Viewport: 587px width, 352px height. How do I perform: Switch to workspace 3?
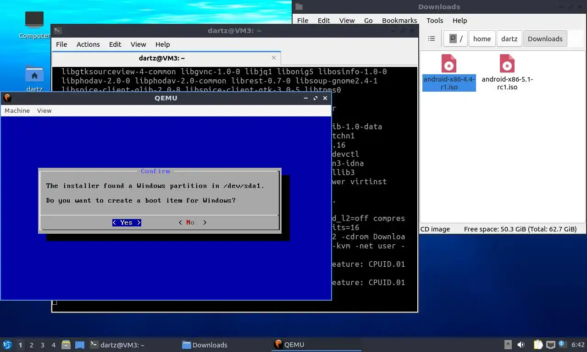(x=42, y=345)
